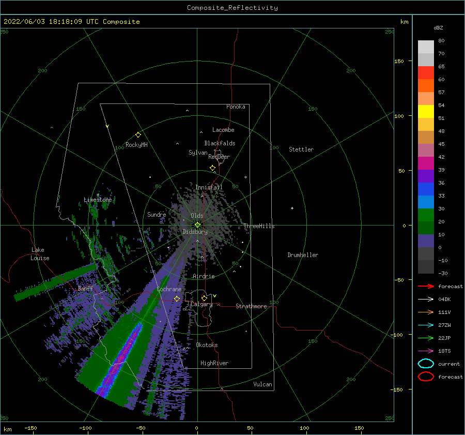Click the green 22JP arrow legend icon

tap(426, 338)
